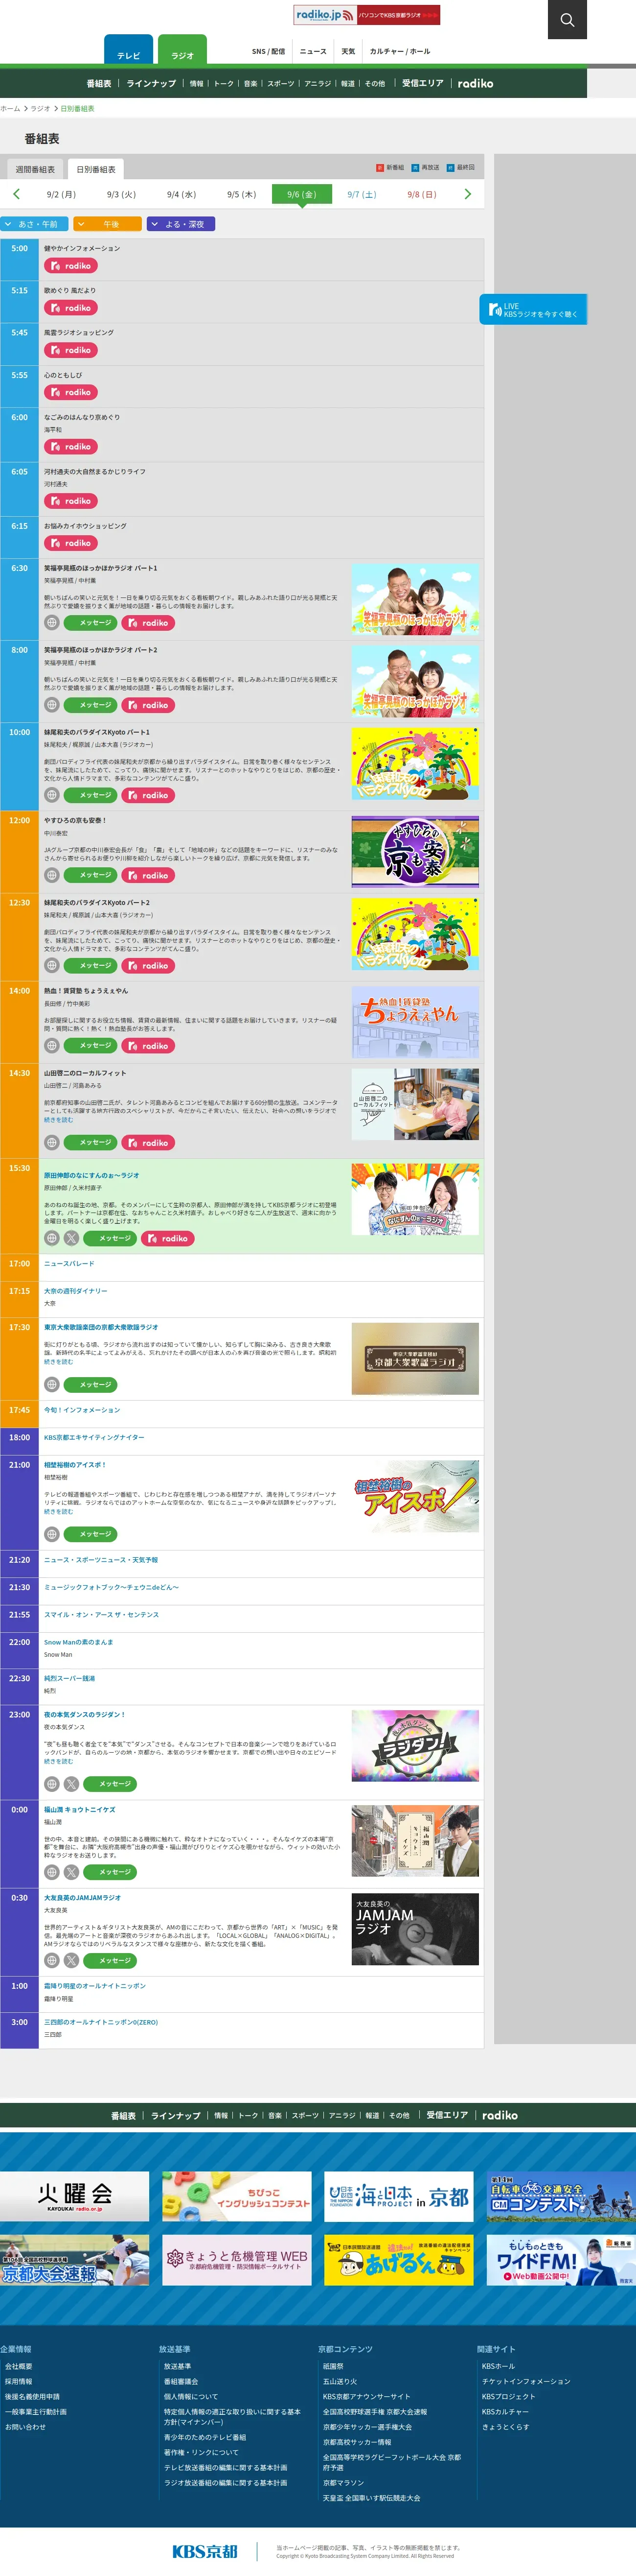Open X icon for 23:00 夜の本気ダンスのラジダン
The height and width of the screenshot is (2576, 636).
point(72,1784)
